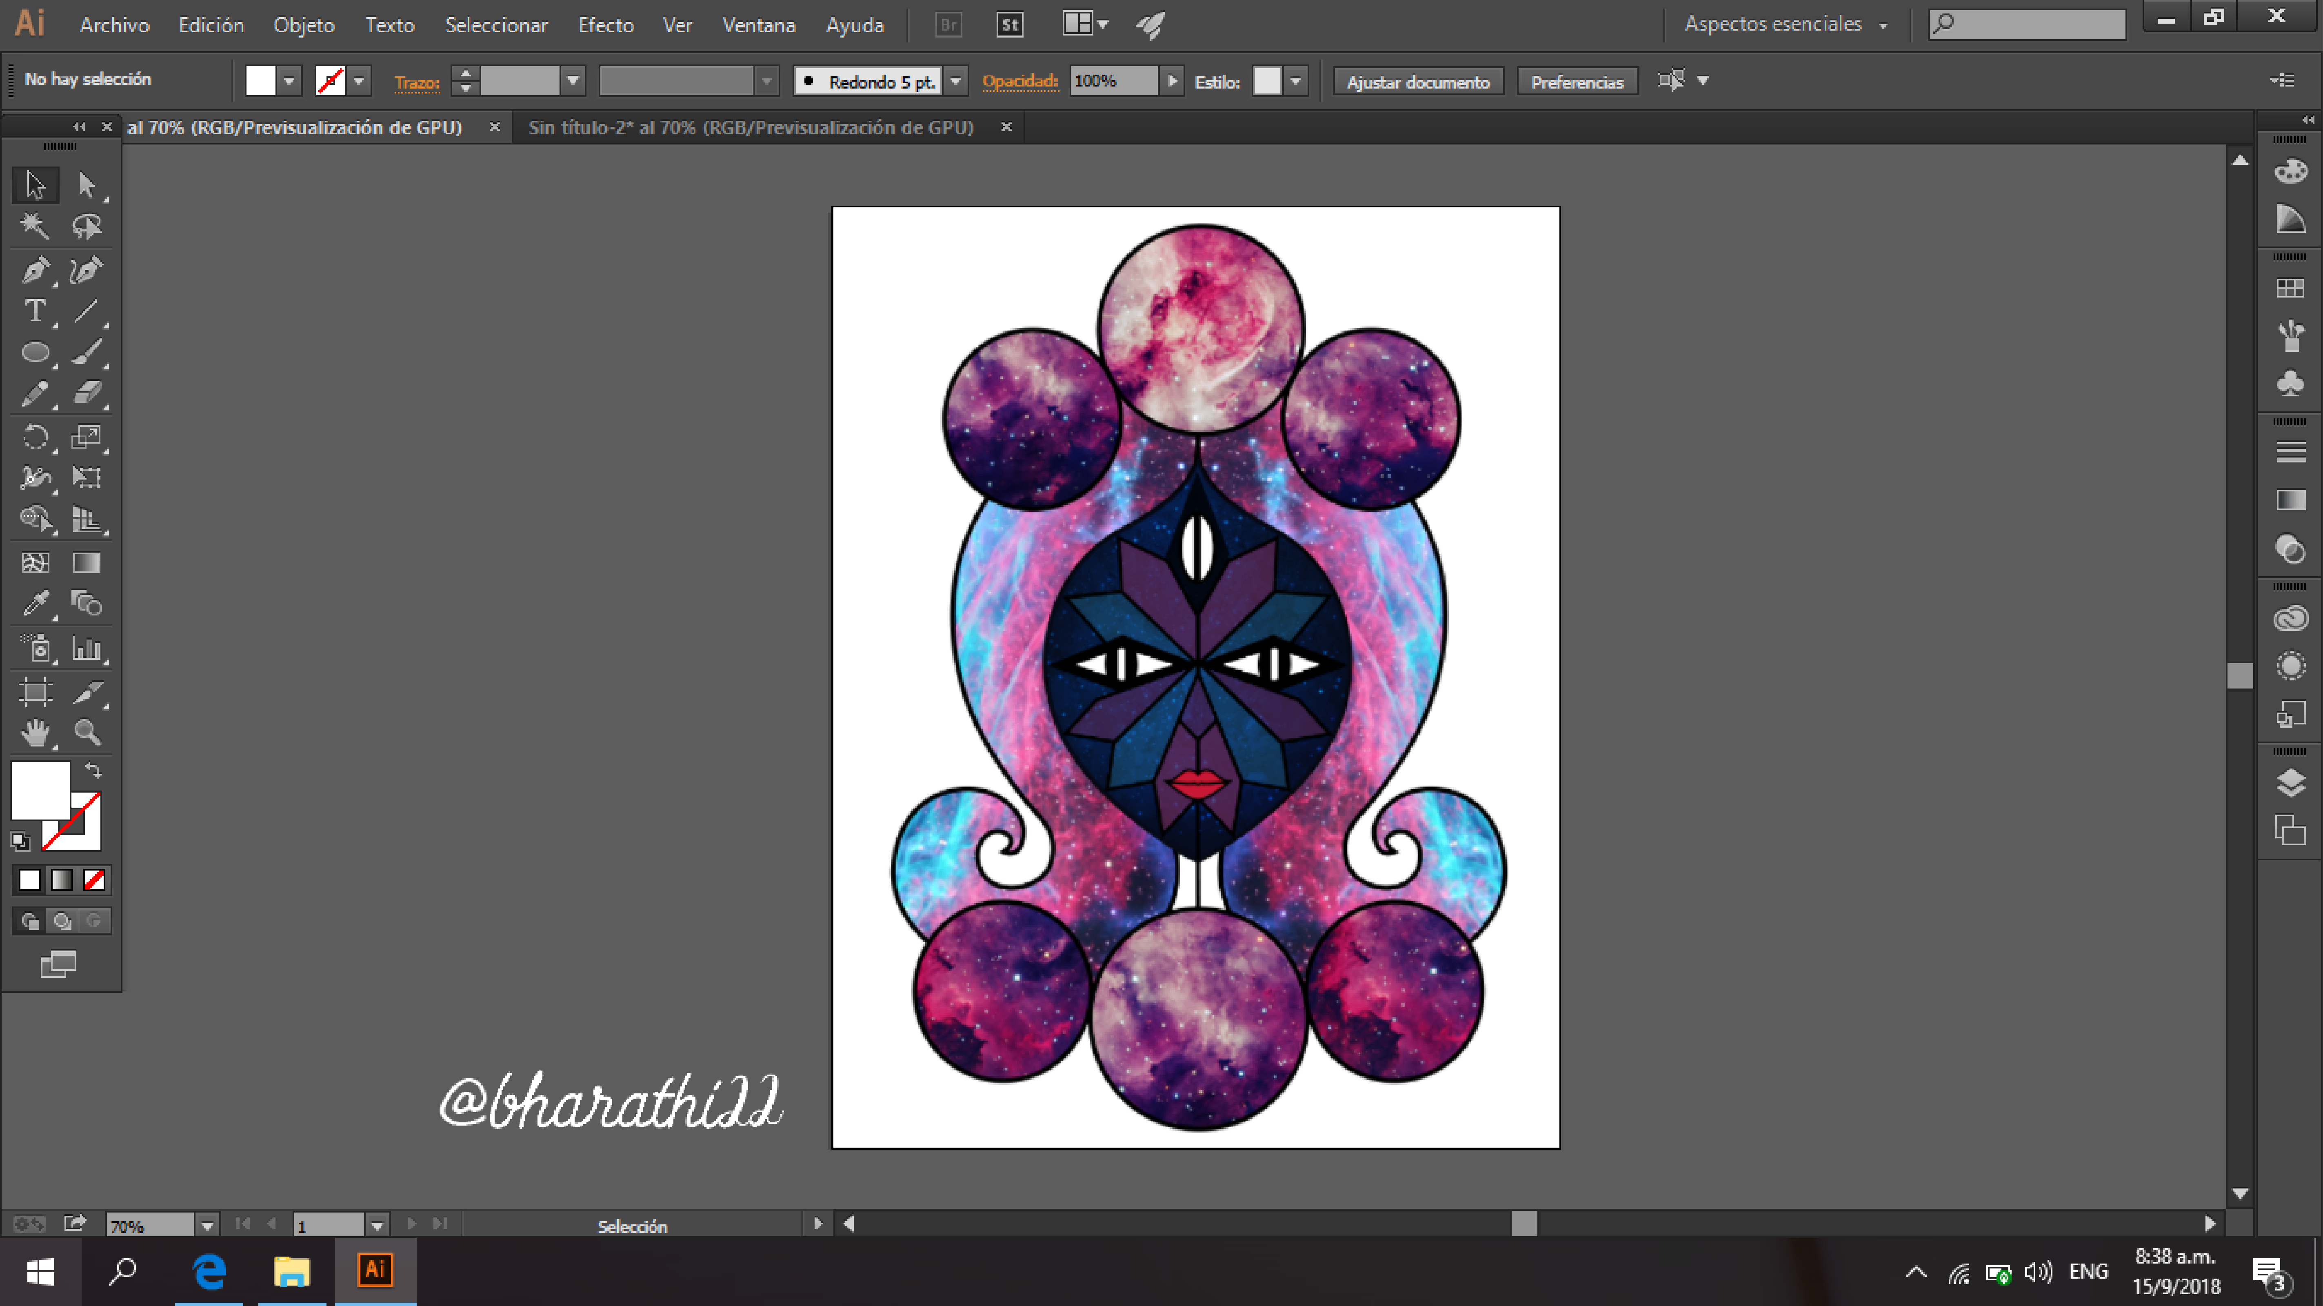Screen dimensions: 2323x1306
Task: Choose the Lasso tool
Action: coord(87,225)
